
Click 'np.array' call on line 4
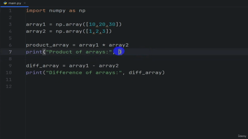pos(69,31)
